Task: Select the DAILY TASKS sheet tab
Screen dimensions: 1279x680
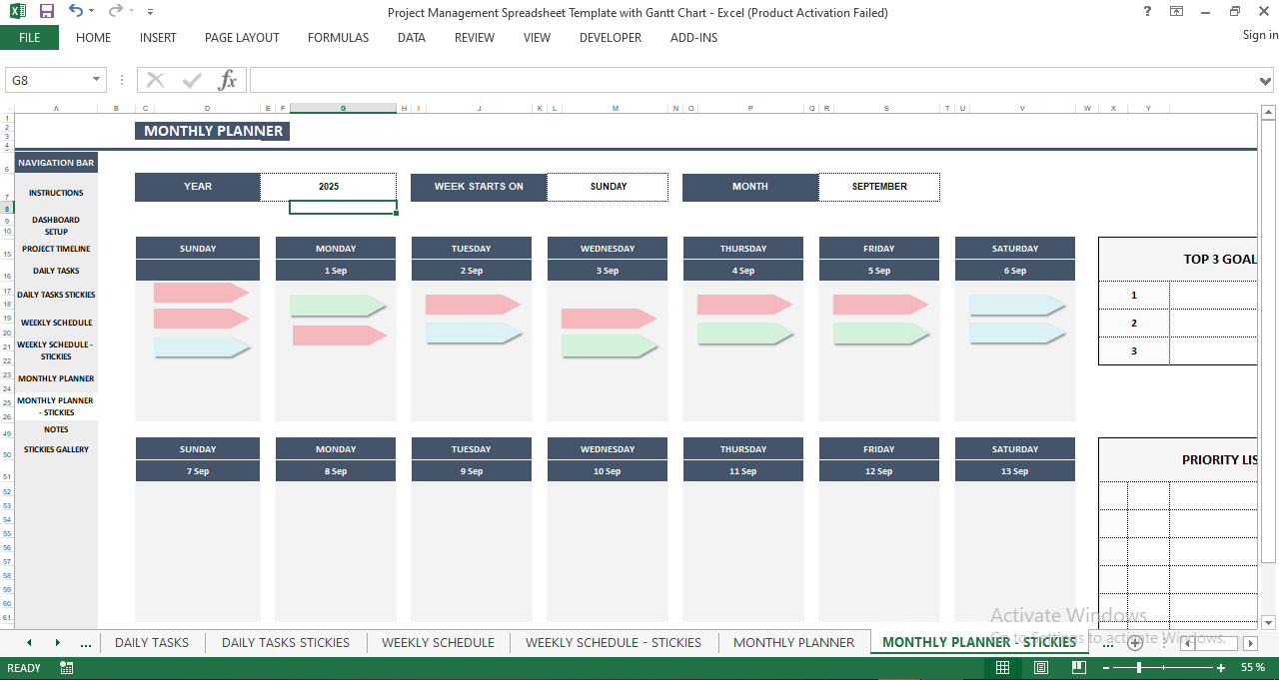Action: pyautogui.click(x=152, y=642)
